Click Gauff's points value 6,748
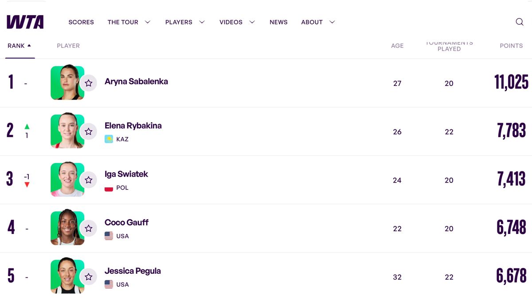 point(511,227)
